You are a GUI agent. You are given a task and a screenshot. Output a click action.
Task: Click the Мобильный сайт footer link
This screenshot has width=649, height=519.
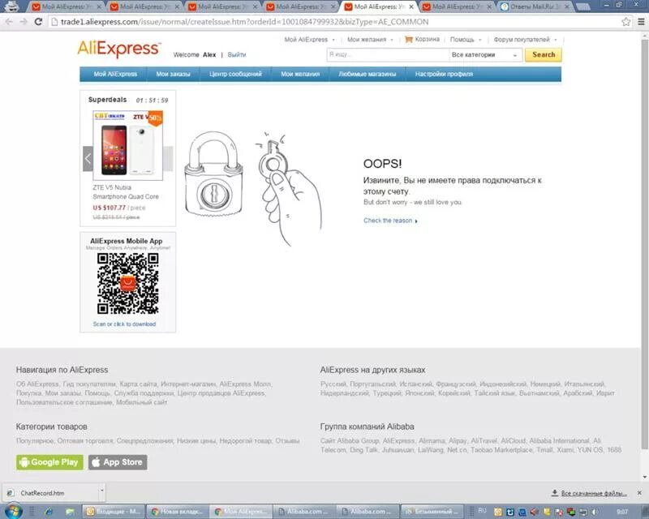(141, 402)
